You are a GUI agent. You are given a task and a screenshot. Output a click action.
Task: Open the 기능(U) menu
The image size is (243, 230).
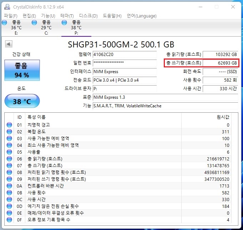pyautogui.click(x=48, y=16)
